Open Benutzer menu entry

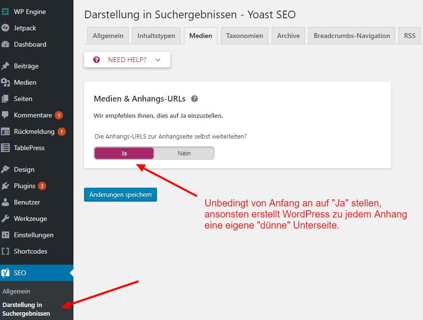[x=36, y=202]
